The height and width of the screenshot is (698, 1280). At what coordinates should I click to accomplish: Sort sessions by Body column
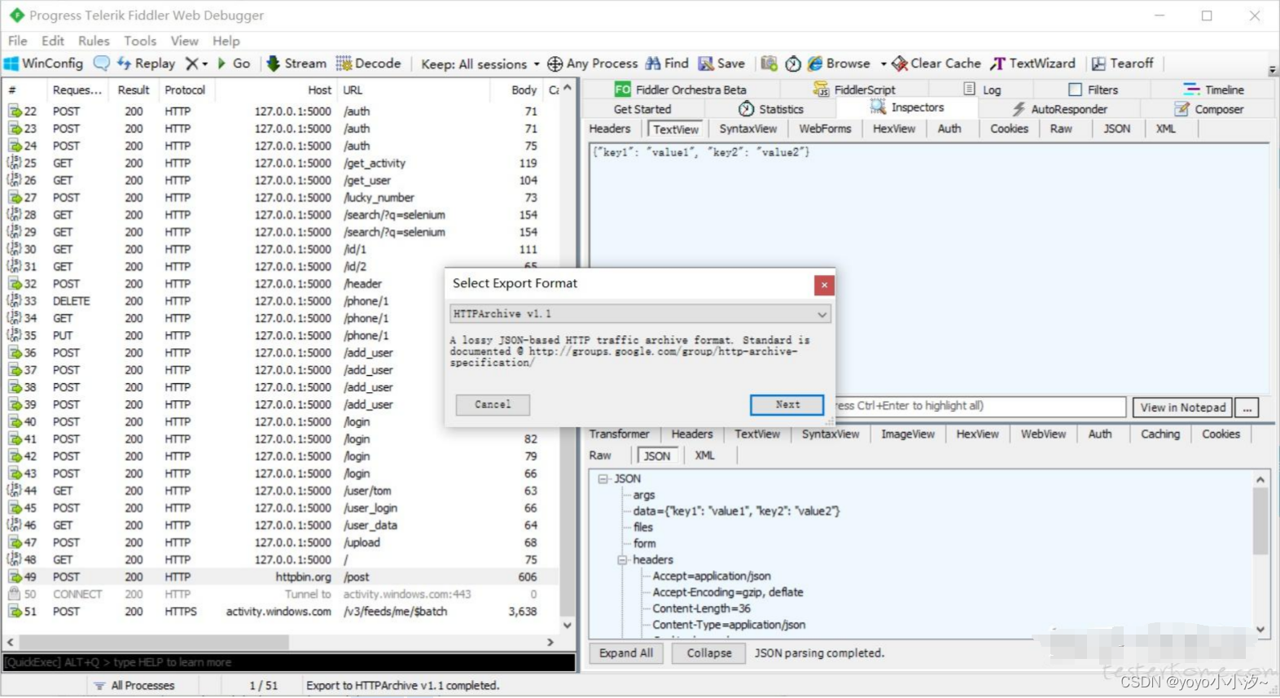[524, 90]
